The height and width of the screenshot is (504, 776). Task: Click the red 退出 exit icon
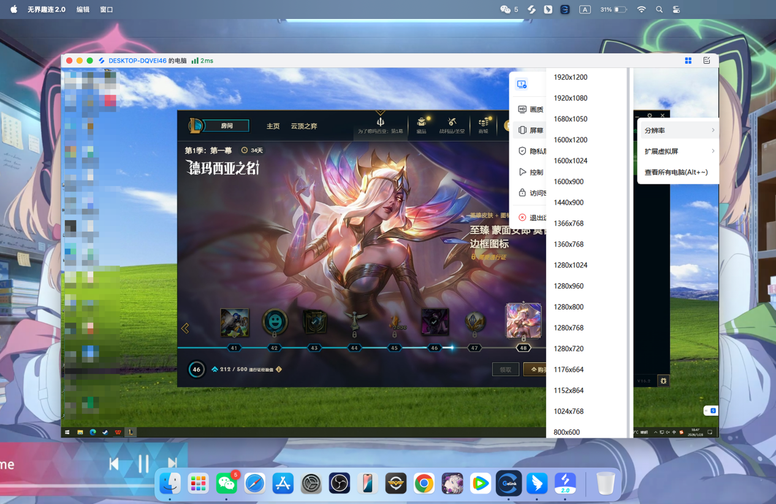click(522, 217)
